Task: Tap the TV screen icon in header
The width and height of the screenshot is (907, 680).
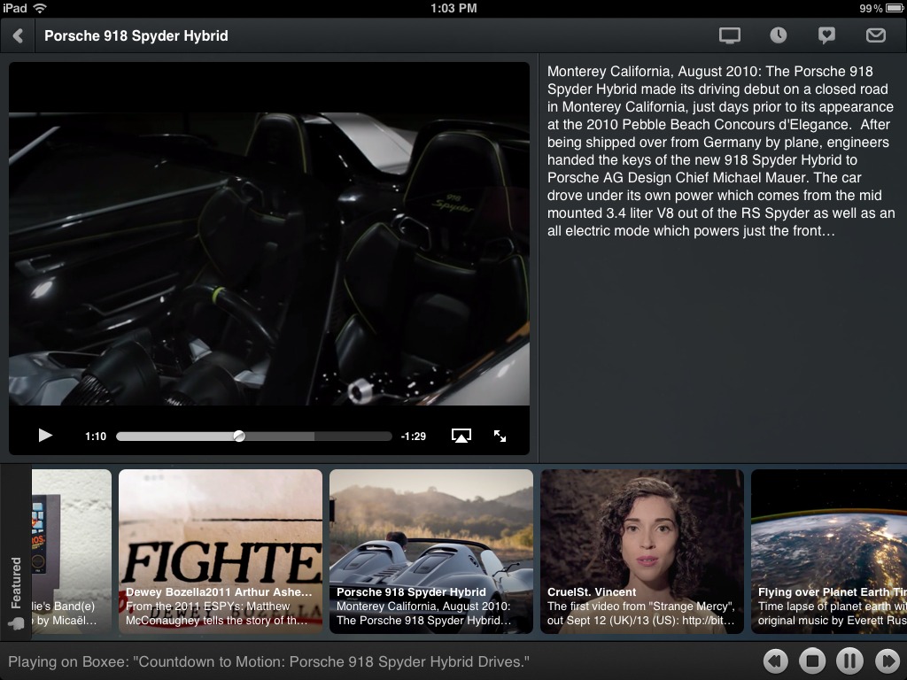Action: (729, 35)
